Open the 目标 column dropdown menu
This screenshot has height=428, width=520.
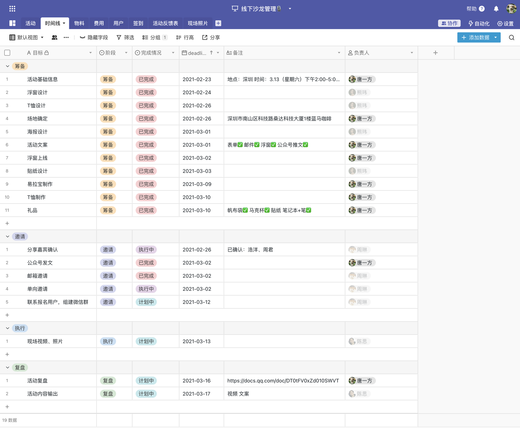[90, 53]
